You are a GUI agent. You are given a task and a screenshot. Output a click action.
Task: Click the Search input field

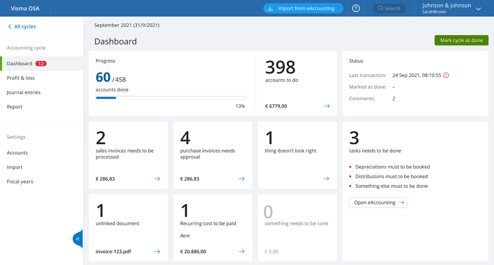389,8
